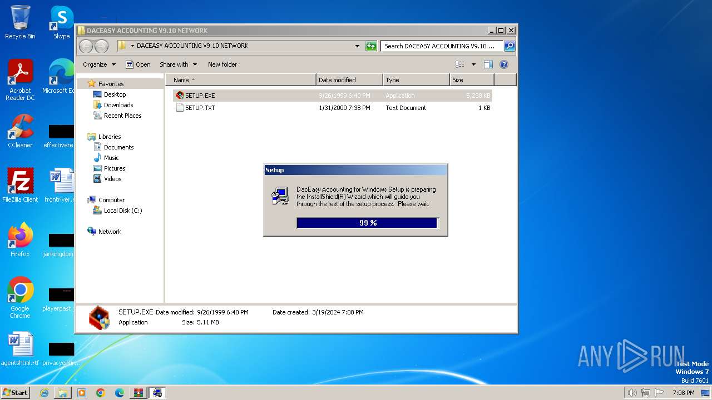Open Explorer help question mark icon
Image resolution: width=712 pixels, height=400 pixels.
(504, 64)
